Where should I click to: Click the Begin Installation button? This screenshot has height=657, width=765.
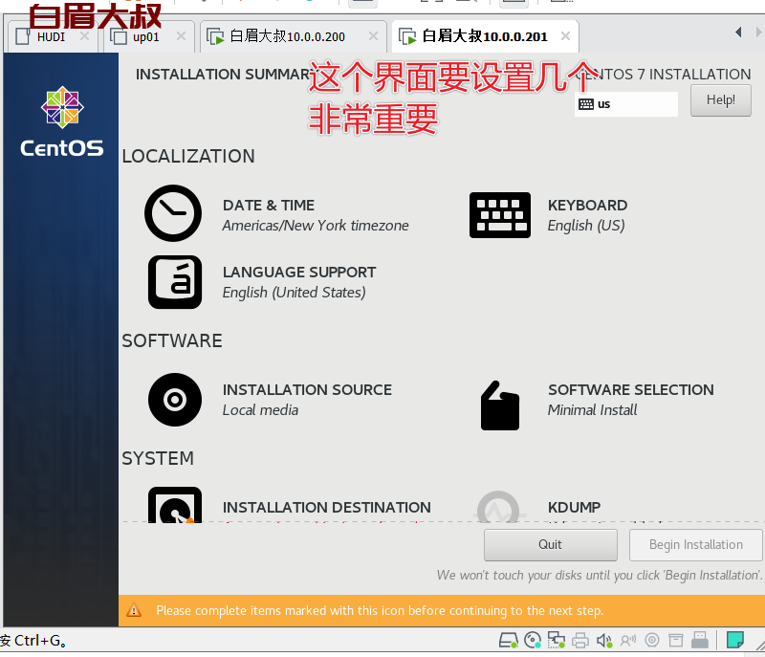[696, 544]
